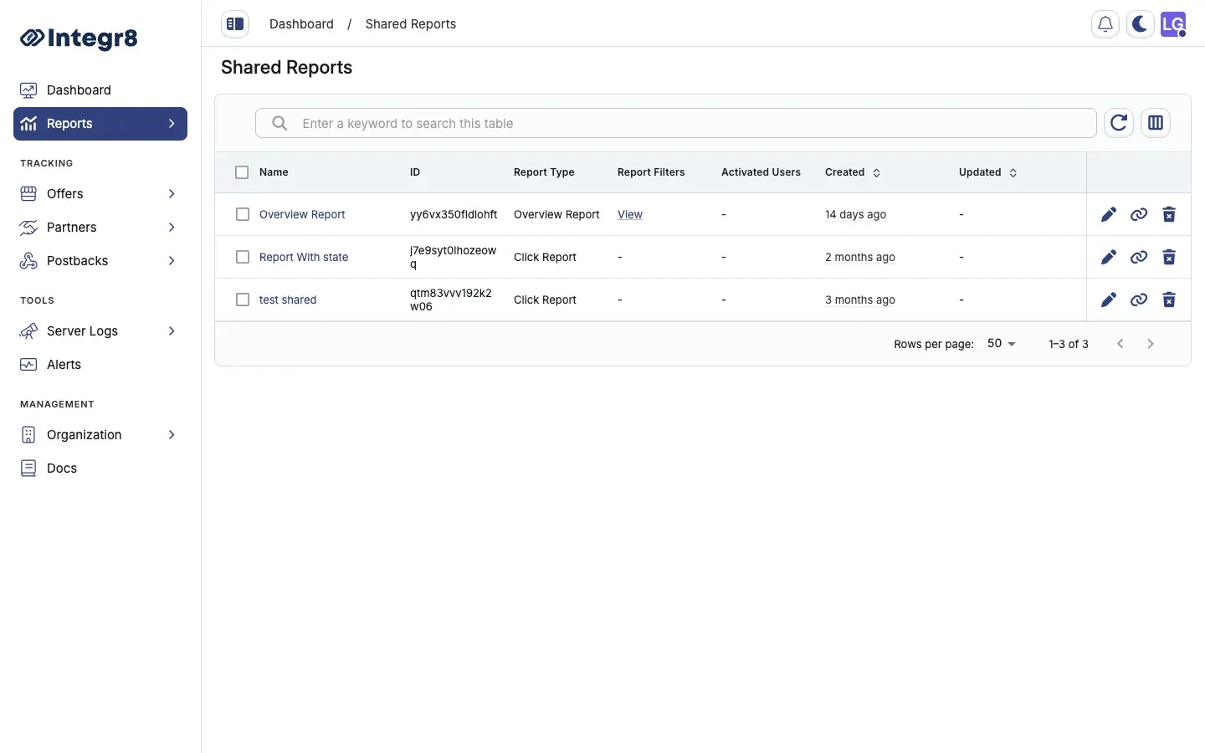Click View link in Report Filters
Image resolution: width=1205 pixels, height=753 pixels.
[630, 214]
